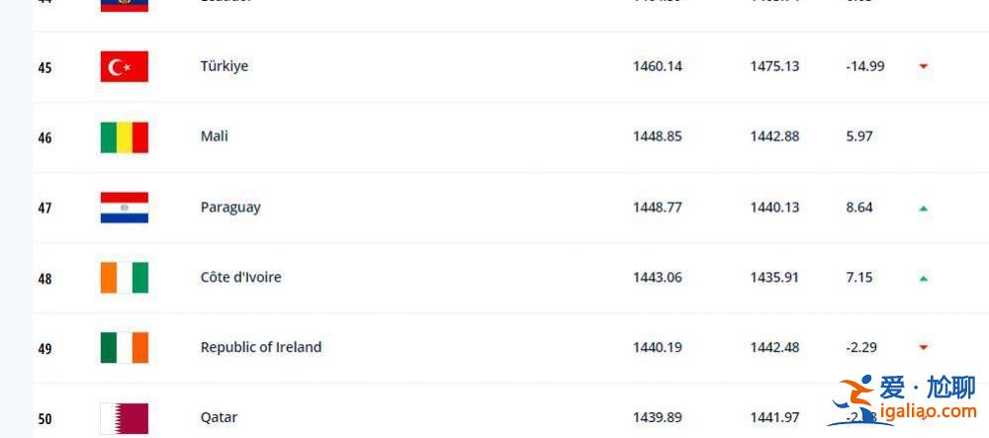
Task: Click the Paraguay flag icon
Action: click(125, 208)
